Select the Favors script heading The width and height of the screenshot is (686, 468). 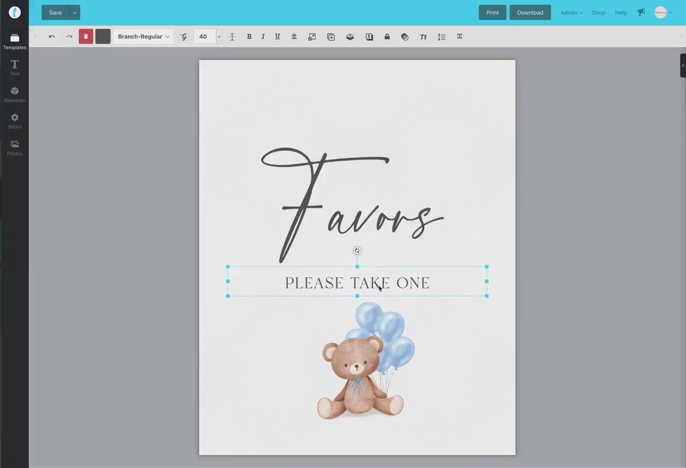[x=352, y=205]
